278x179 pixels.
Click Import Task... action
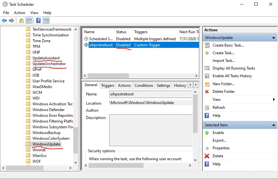224,61
